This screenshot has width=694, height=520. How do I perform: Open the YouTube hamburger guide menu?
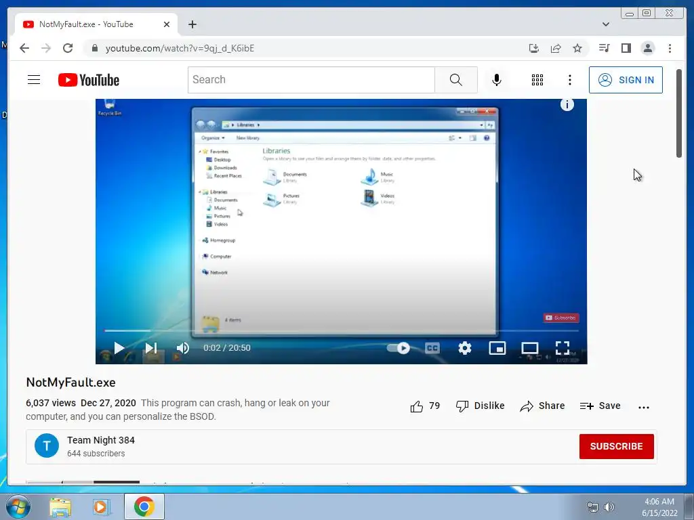[x=34, y=80]
